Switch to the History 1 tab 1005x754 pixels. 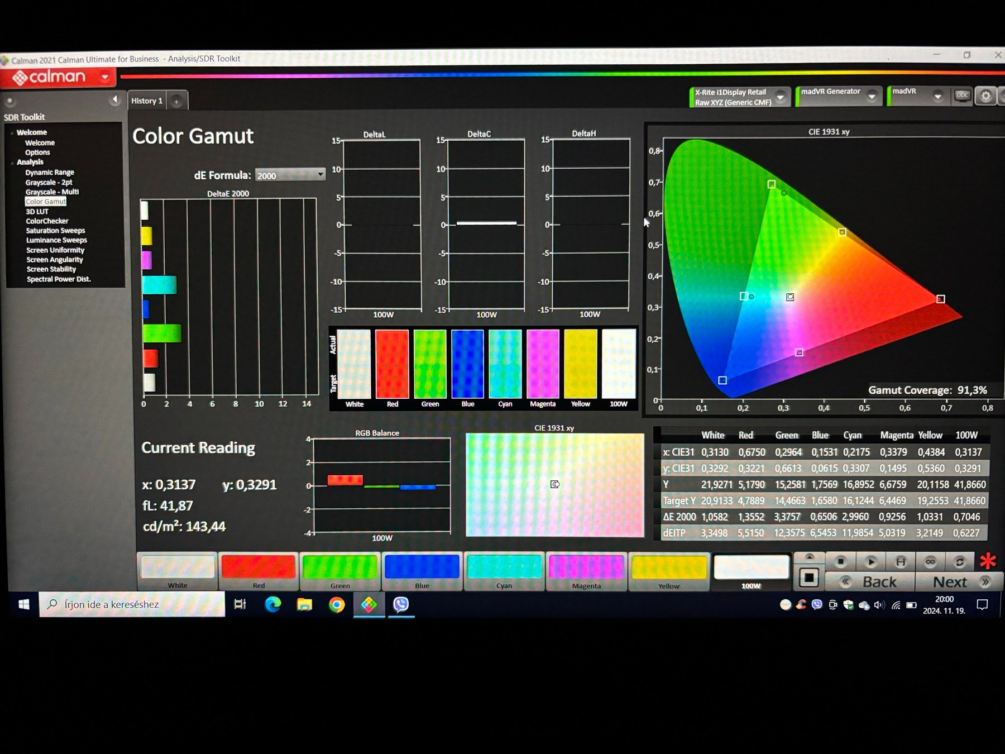coord(147,101)
